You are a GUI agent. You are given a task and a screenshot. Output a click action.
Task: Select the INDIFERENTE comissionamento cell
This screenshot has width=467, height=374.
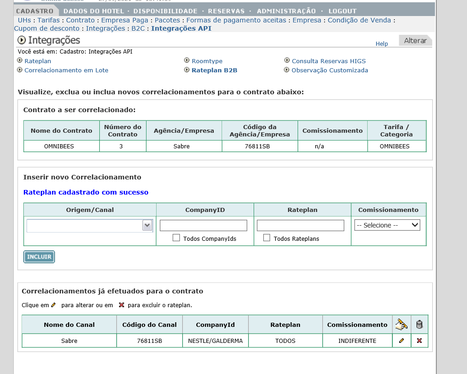(357, 341)
